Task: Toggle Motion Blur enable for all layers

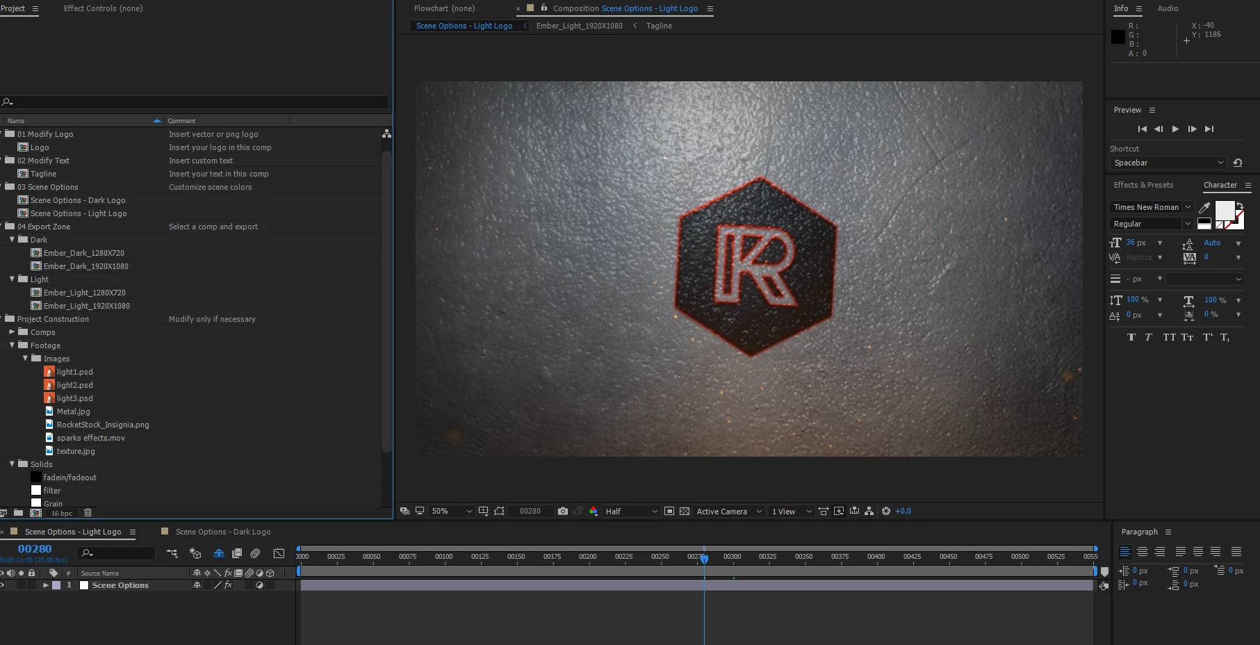Action: (255, 554)
